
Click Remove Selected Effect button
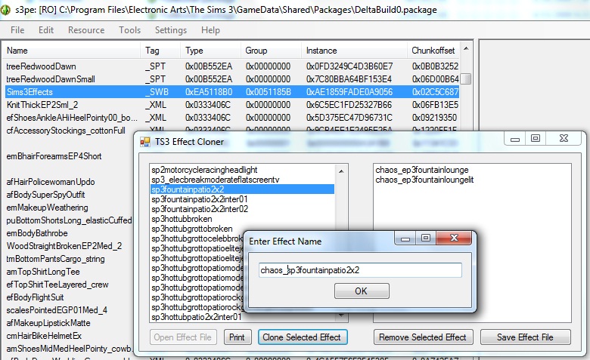pos(423,337)
